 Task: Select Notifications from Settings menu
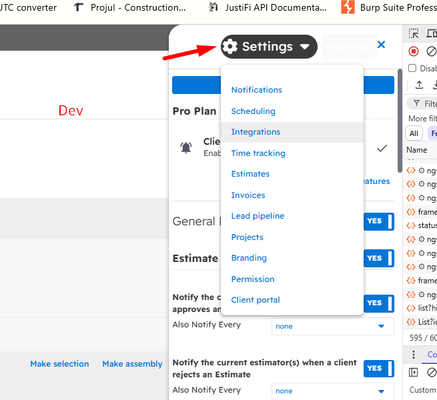coord(256,90)
